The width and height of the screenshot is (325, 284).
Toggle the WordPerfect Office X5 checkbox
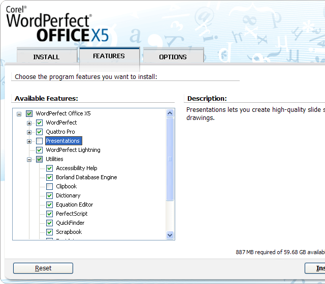point(29,113)
